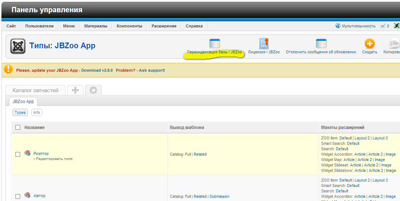Open ZOO Item Default layout in Автор row
Viewport: 400px width, 201px height.
[x=346, y=180]
